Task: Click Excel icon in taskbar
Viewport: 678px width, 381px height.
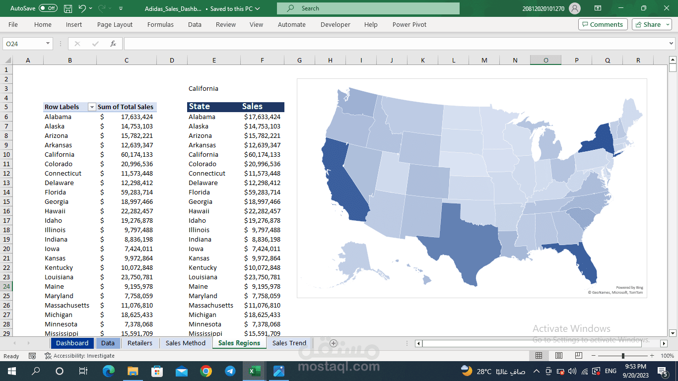Action: (x=255, y=371)
